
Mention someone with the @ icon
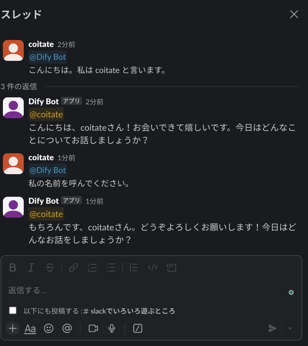pyautogui.click(x=67, y=328)
